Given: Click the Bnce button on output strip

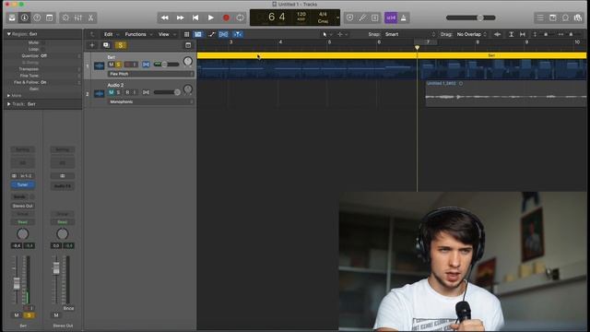Looking at the screenshot, I should pyautogui.click(x=68, y=308).
